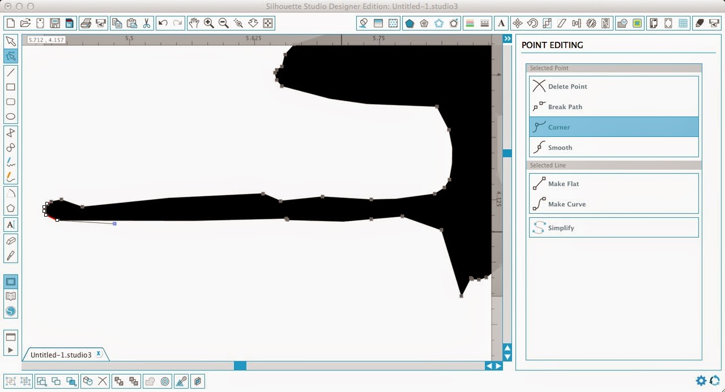This screenshot has height=392, width=725.
Task: Open the Rotate options panel
Action: tap(533, 23)
